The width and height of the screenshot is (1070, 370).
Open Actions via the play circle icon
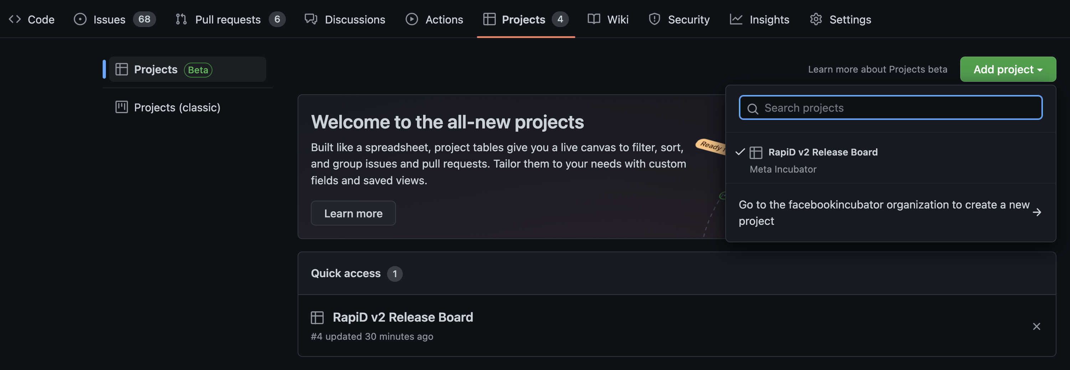pos(412,19)
